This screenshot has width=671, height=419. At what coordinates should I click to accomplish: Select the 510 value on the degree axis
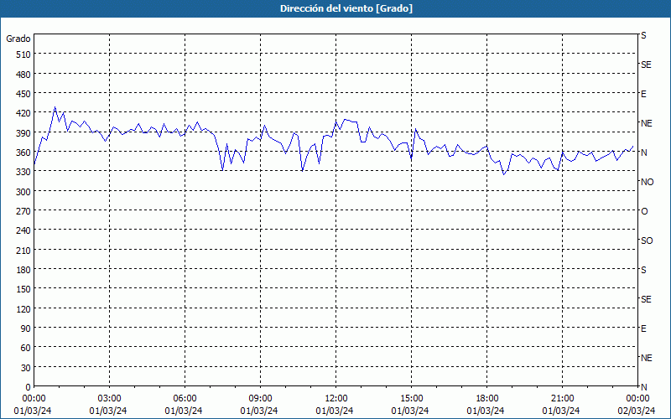point(23,54)
